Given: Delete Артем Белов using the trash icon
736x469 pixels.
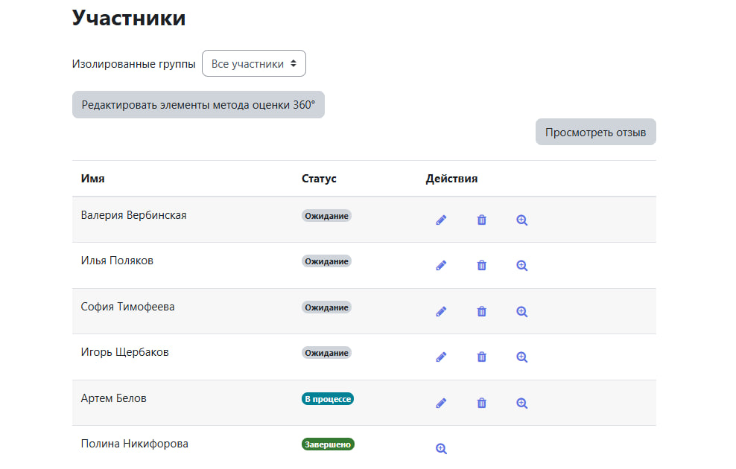Looking at the screenshot, I should tap(482, 403).
